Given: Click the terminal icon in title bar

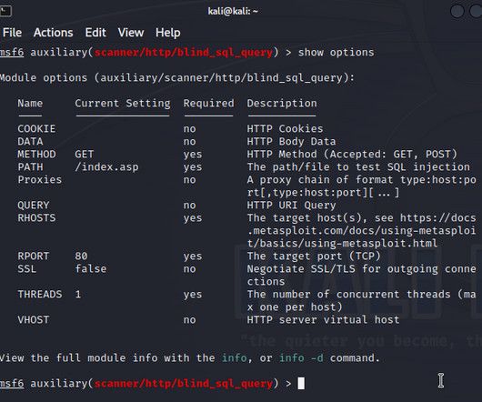Looking at the screenshot, I should point(5,12).
